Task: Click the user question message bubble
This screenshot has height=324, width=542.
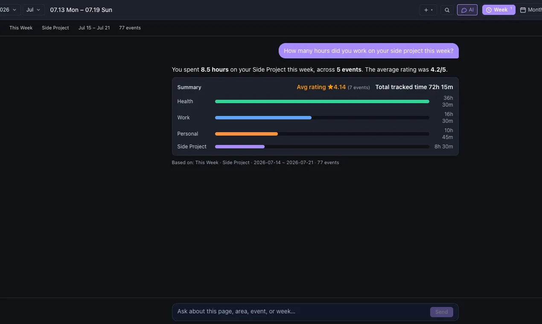Action: 369,51
